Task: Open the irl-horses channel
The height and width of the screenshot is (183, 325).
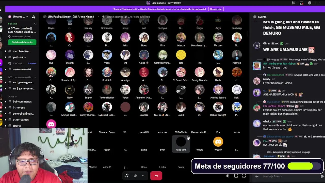Action: click(x=19, y=108)
